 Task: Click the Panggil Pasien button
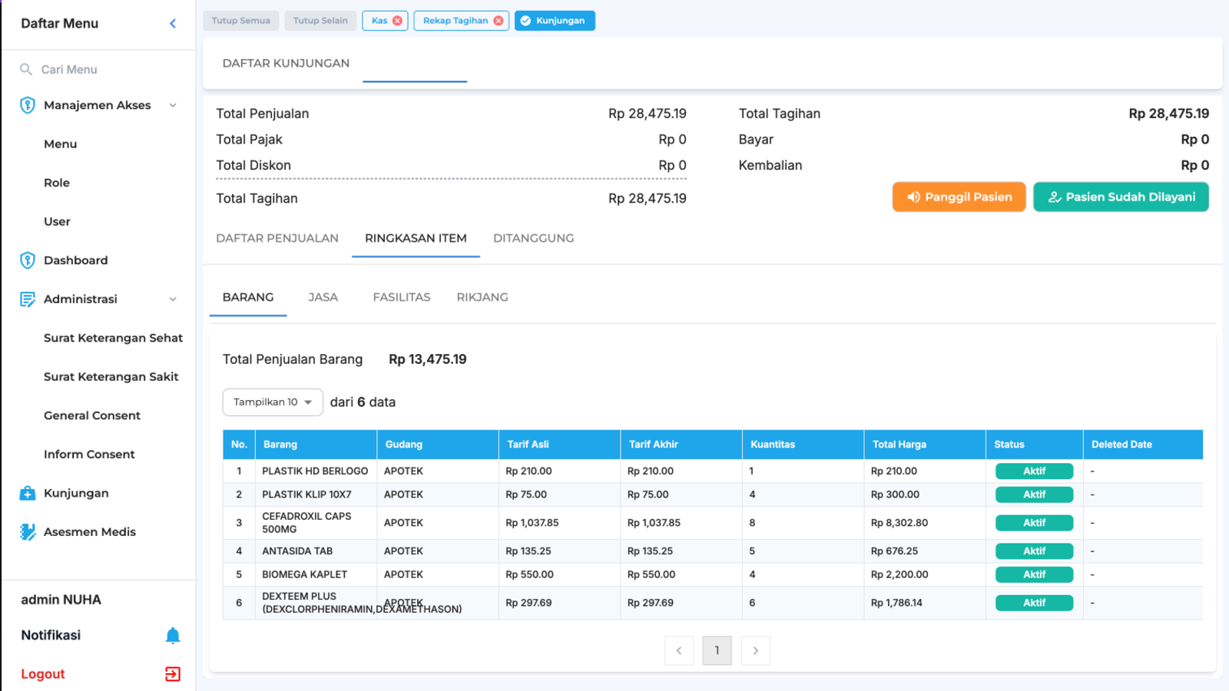click(959, 197)
